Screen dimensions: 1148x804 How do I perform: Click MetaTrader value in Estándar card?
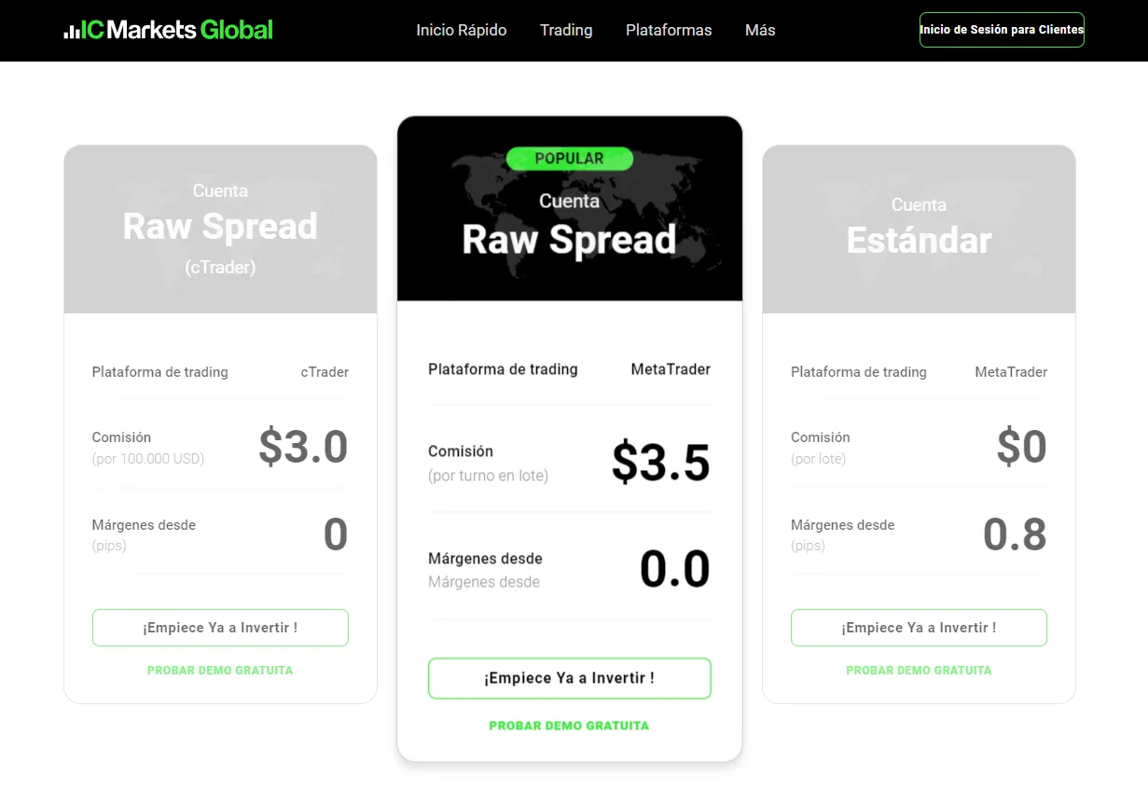pos(1011,372)
